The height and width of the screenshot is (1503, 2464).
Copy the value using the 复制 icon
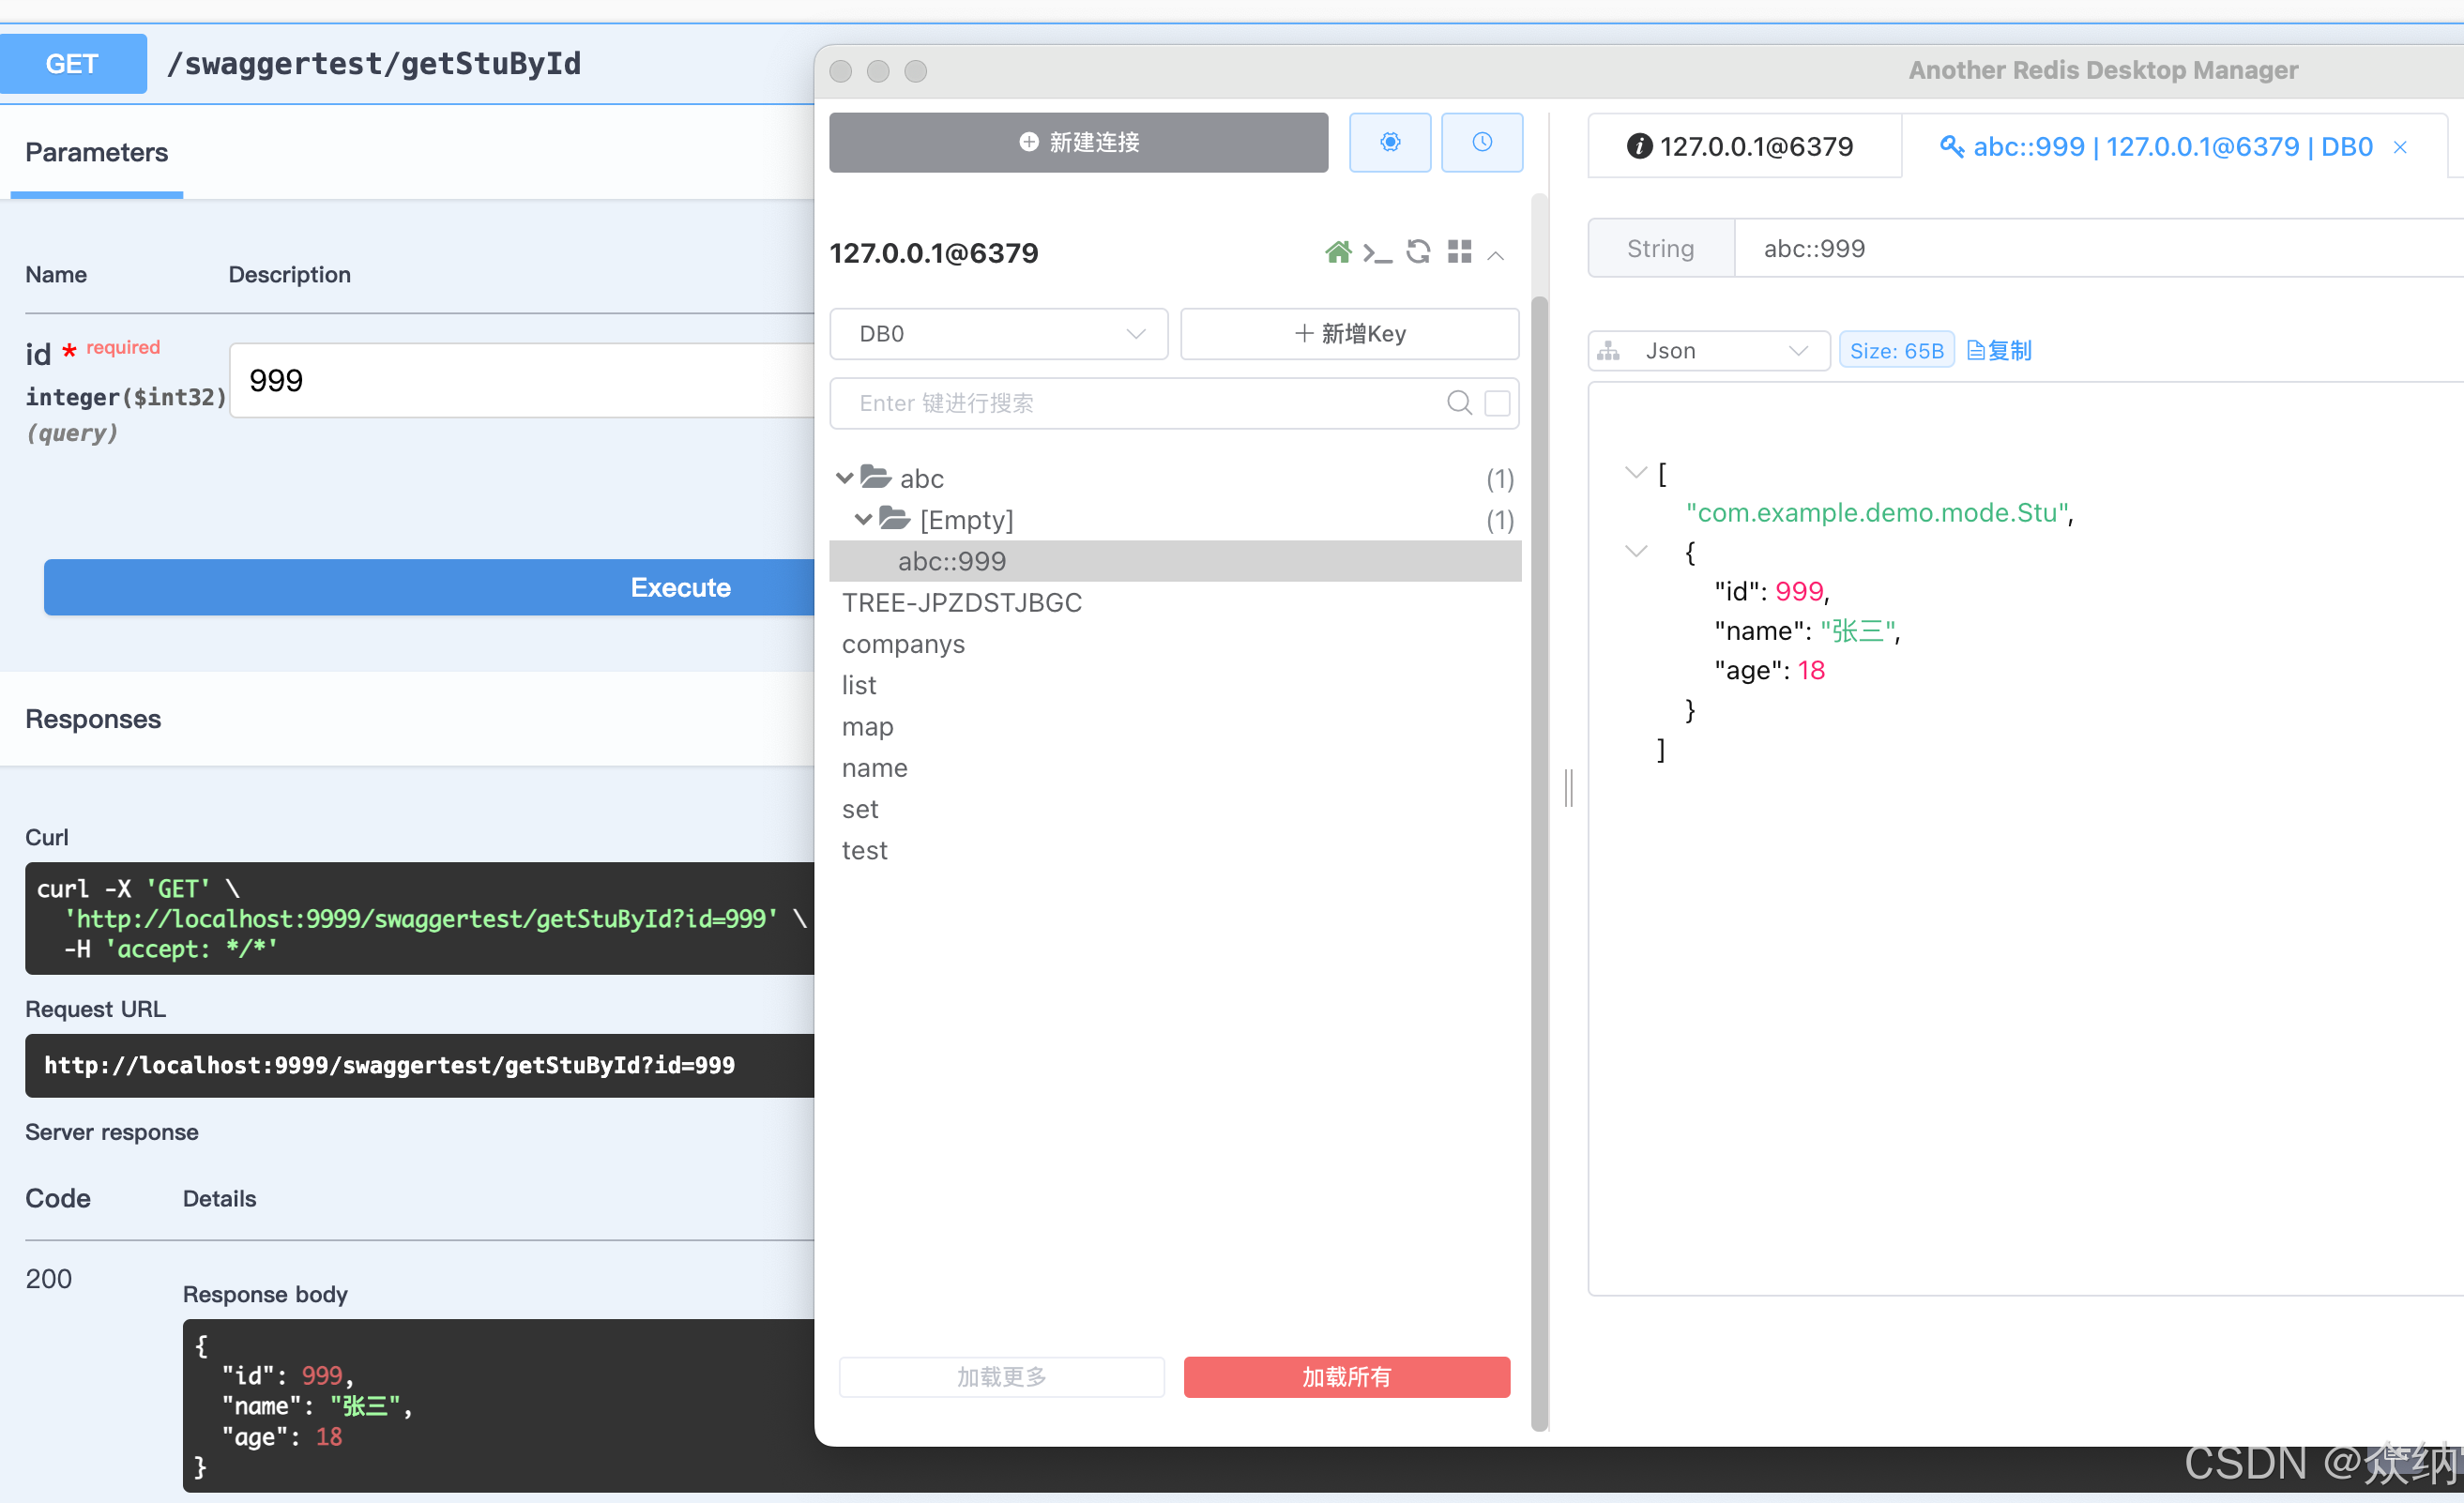pos(1998,350)
